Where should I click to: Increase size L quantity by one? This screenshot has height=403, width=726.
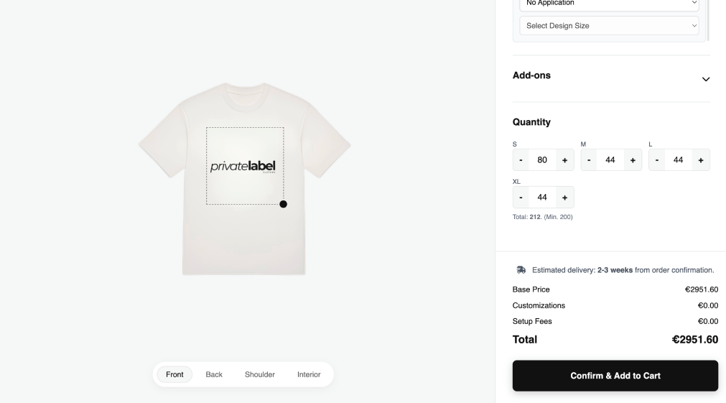pyautogui.click(x=700, y=160)
